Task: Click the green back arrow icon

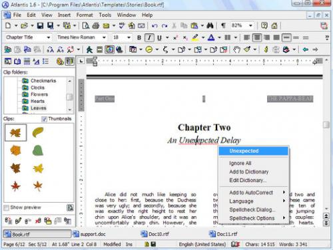Action: [x=306, y=49]
